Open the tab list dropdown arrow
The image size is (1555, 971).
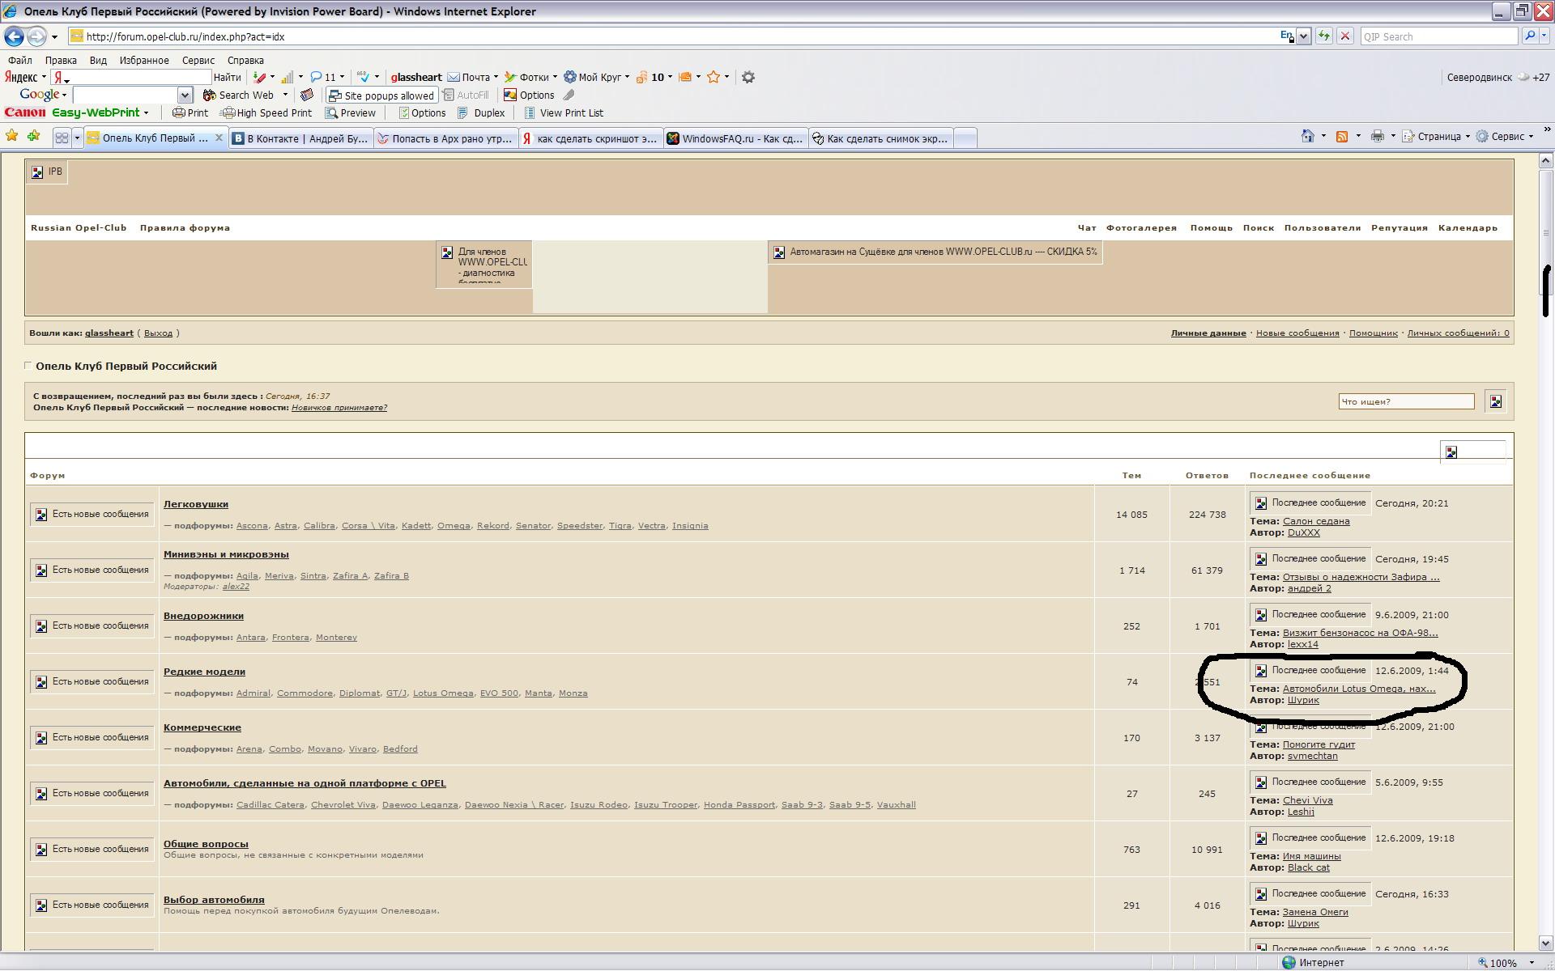pos(77,138)
